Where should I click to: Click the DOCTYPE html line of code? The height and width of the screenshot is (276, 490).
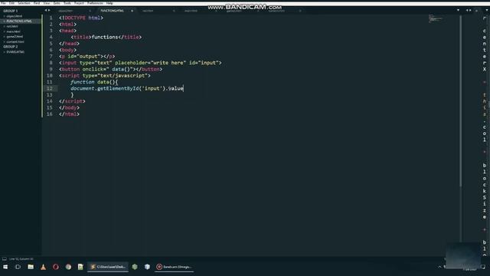pos(81,18)
